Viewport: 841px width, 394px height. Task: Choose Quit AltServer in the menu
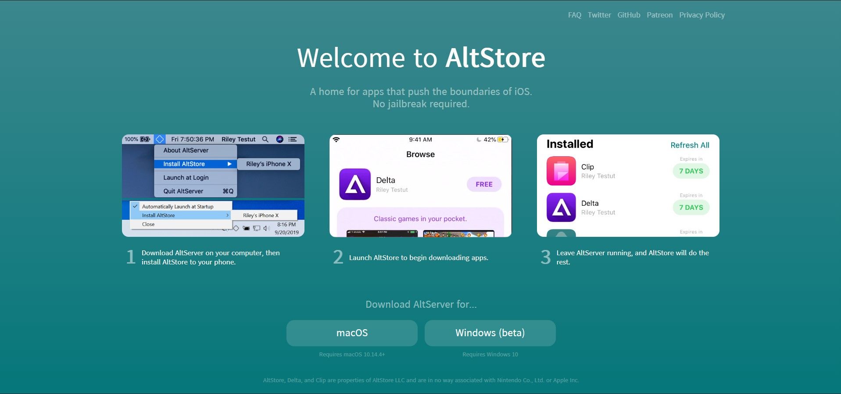pyautogui.click(x=196, y=191)
